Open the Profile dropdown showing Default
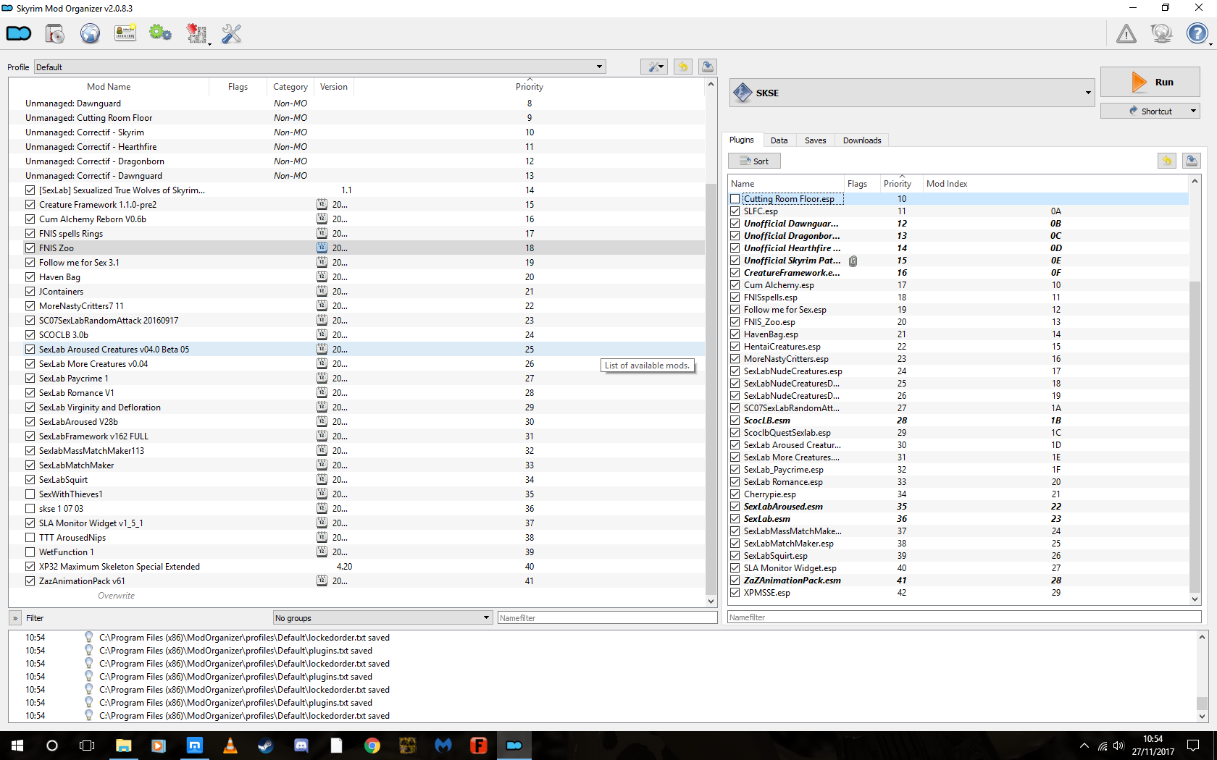This screenshot has width=1217, height=760. (319, 67)
